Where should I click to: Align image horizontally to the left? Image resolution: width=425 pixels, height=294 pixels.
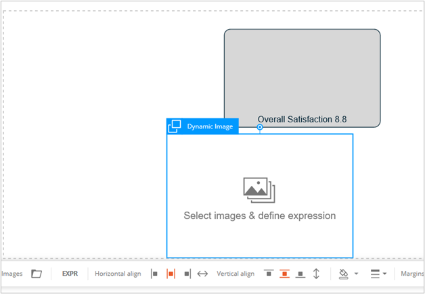(x=154, y=274)
